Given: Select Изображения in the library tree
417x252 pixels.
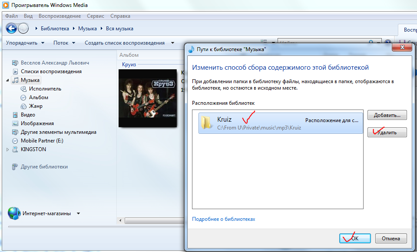Looking at the screenshot, I should pos(37,123).
